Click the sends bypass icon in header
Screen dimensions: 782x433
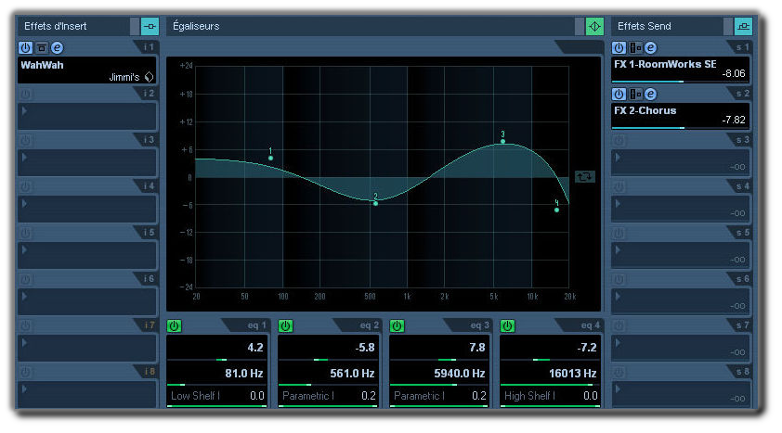tap(743, 26)
